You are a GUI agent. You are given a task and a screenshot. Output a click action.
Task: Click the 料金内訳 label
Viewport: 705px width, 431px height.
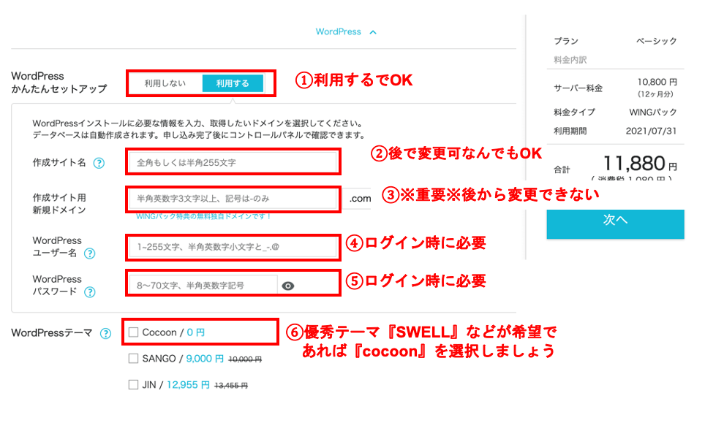pos(570,60)
